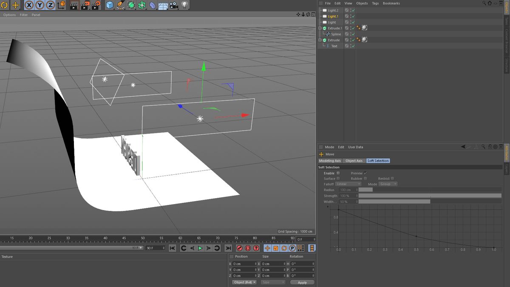
Task: Lock the X axis button
Action: [x=29, y=5]
